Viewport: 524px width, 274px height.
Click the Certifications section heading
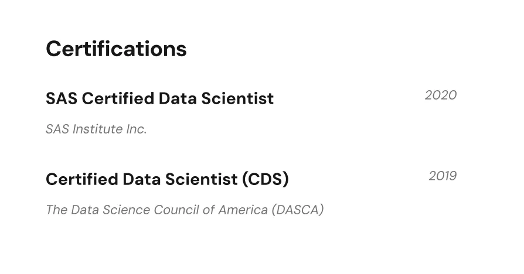[x=116, y=49]
